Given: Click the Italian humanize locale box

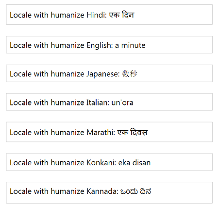Looking at the screenshot, I should click(x=109, y=102).
